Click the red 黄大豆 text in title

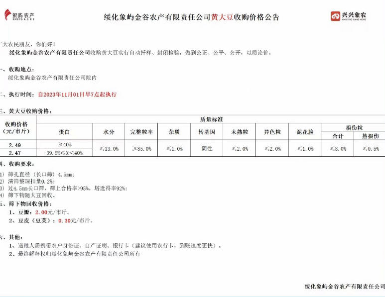(222, 17)
